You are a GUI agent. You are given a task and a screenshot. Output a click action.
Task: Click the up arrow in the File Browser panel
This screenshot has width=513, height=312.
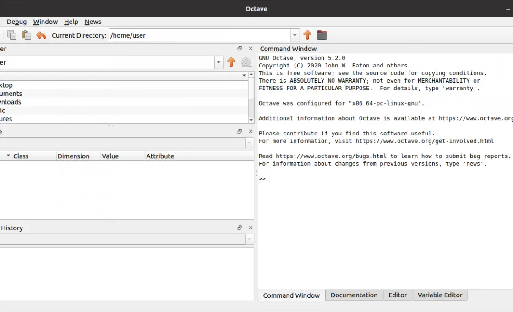pyautogui.click(x=231, y=62)
